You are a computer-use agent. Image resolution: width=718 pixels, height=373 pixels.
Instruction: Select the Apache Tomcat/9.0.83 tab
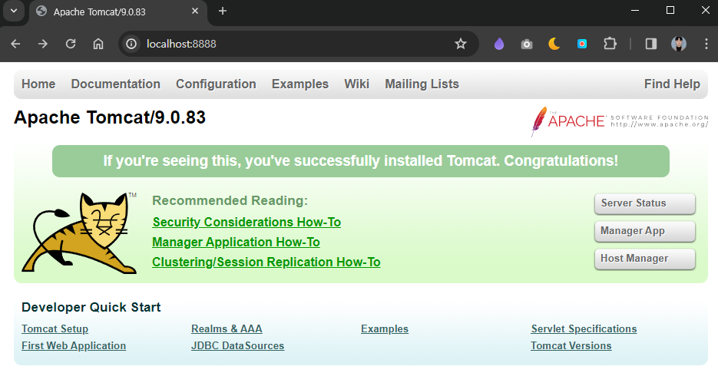[x=118, y=13]
